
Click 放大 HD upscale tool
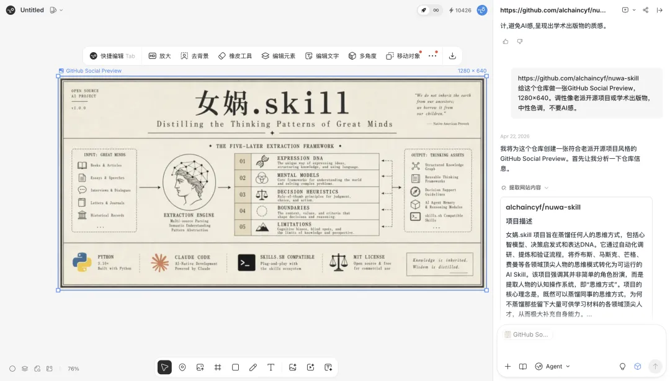[x=160, y=56]
